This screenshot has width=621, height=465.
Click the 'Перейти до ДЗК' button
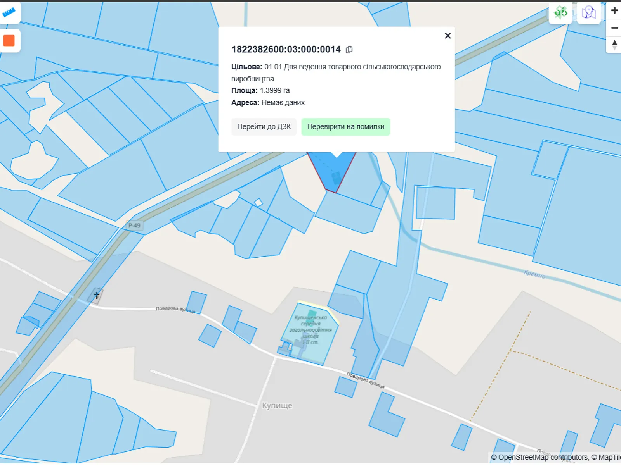coord(264,127)
